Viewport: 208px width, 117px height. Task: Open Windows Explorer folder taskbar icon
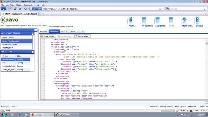coord(26,115)
